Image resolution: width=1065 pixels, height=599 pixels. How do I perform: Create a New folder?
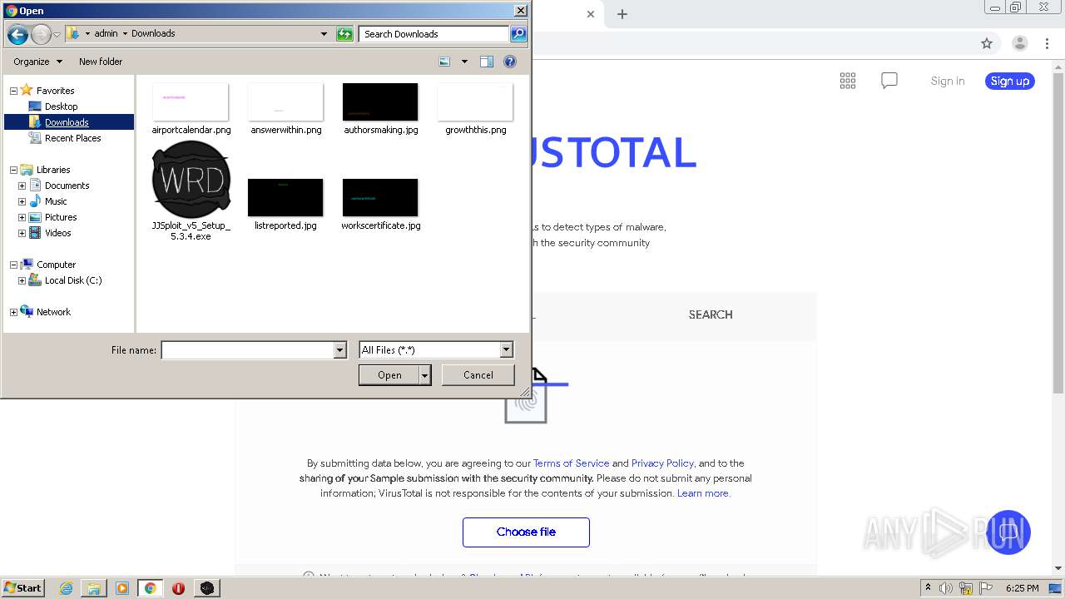(101, 62)
